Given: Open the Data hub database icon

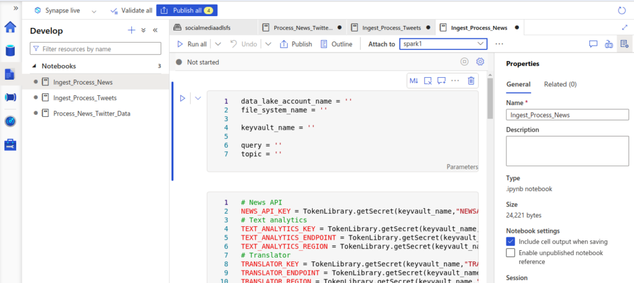Looking at the screenshot, I should [x=10, y=51].
